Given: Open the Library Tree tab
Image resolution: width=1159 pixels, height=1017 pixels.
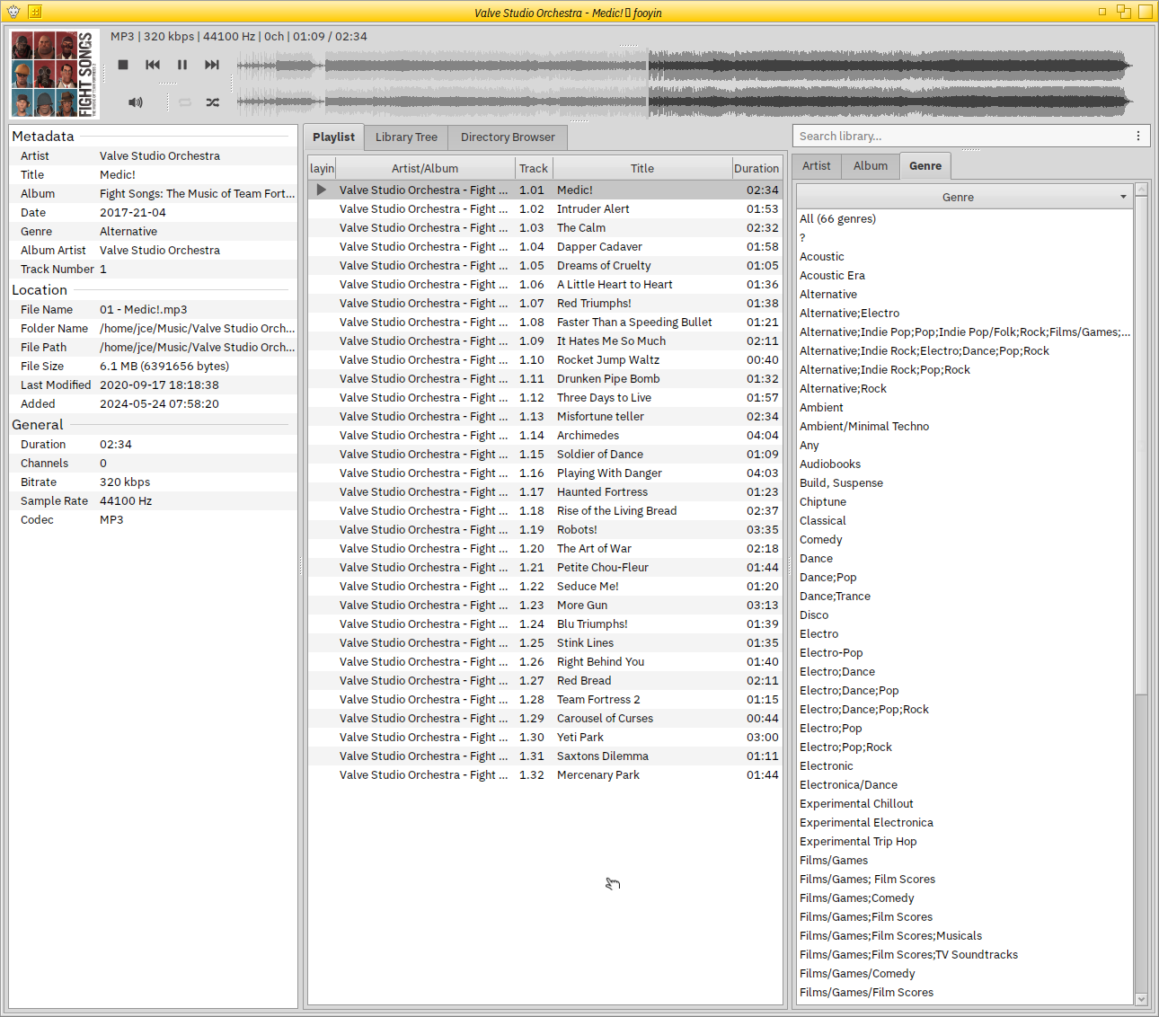Looking at the screenshot, I should [x=406, y=137].
